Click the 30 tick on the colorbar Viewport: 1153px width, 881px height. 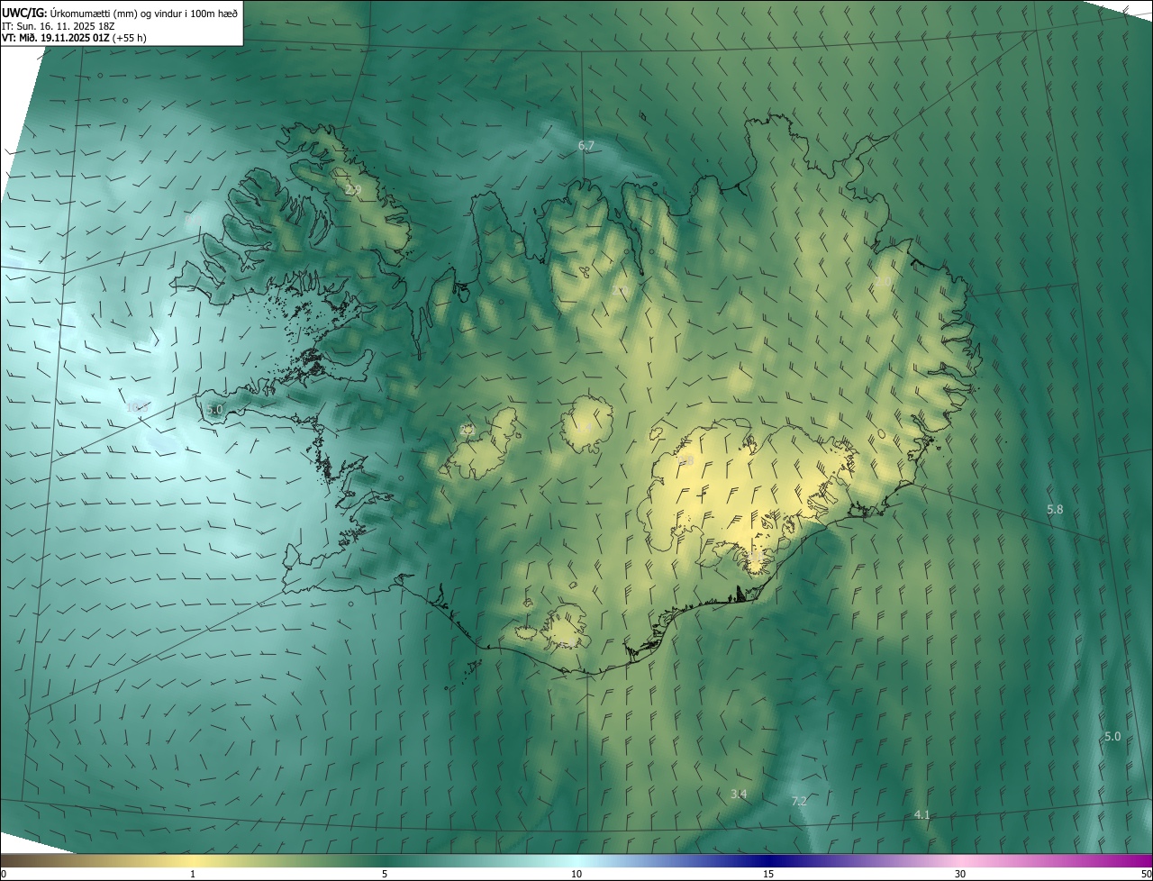960,874
